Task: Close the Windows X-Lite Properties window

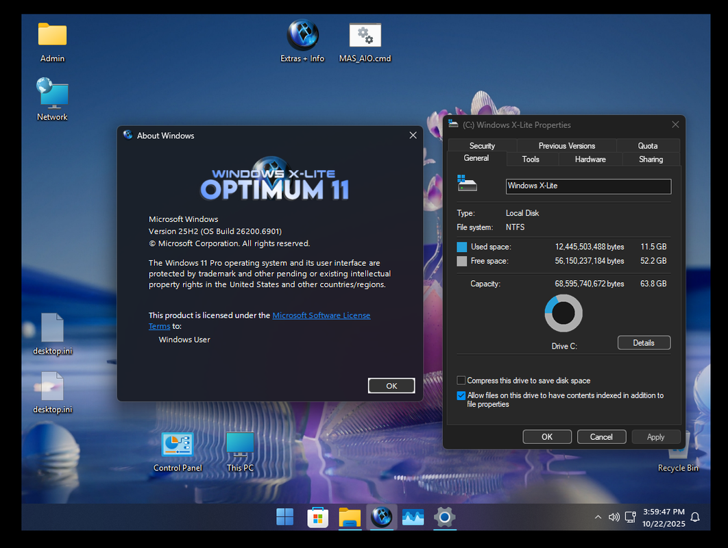Action: (x=675, y=125)
